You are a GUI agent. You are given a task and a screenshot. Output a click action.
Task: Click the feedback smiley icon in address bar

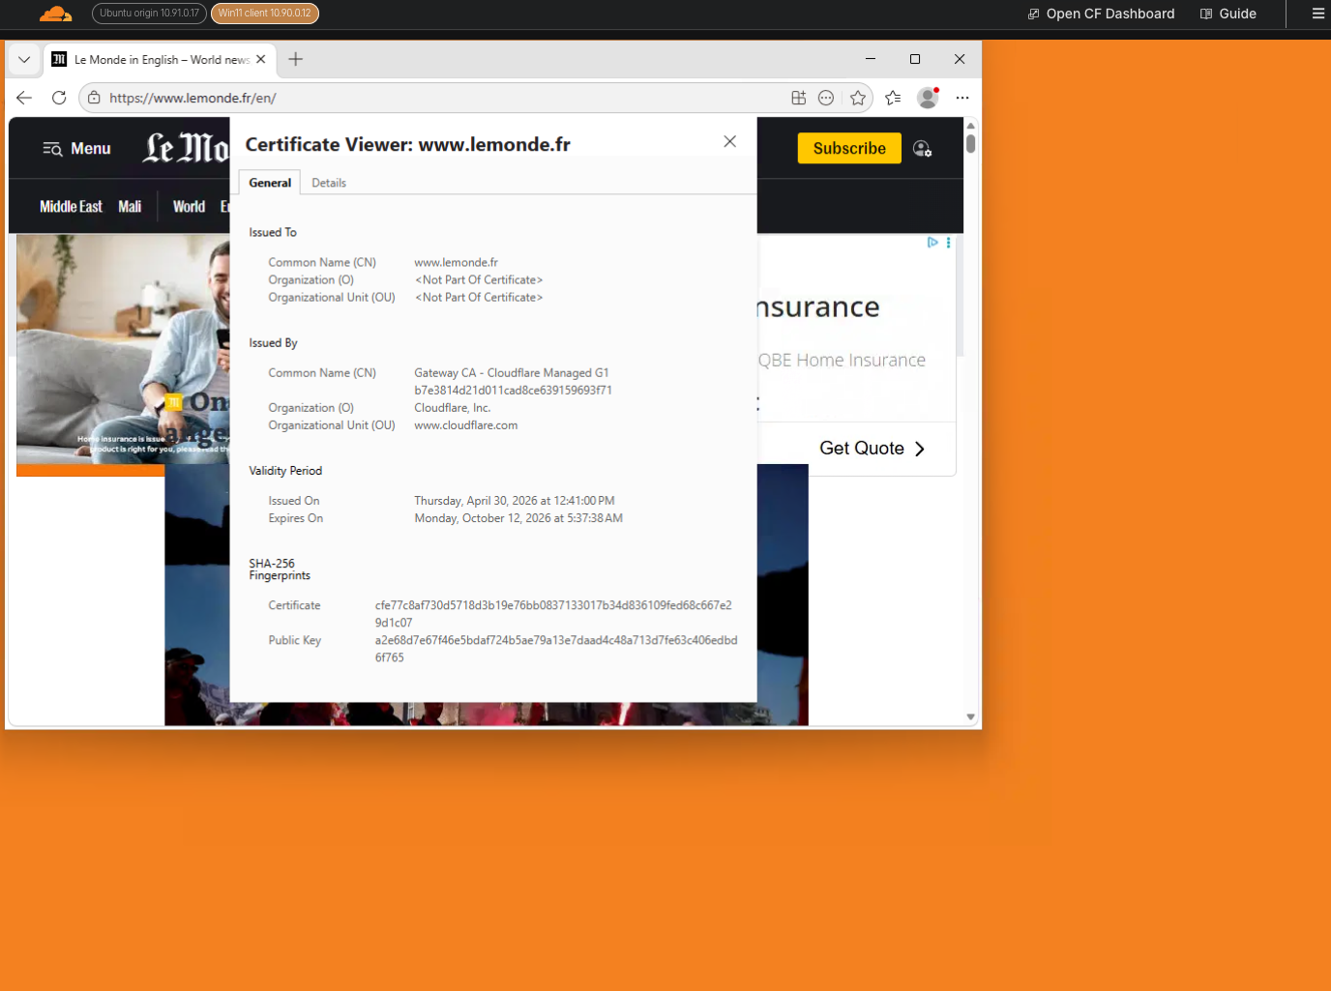click(x=826, y=98)
